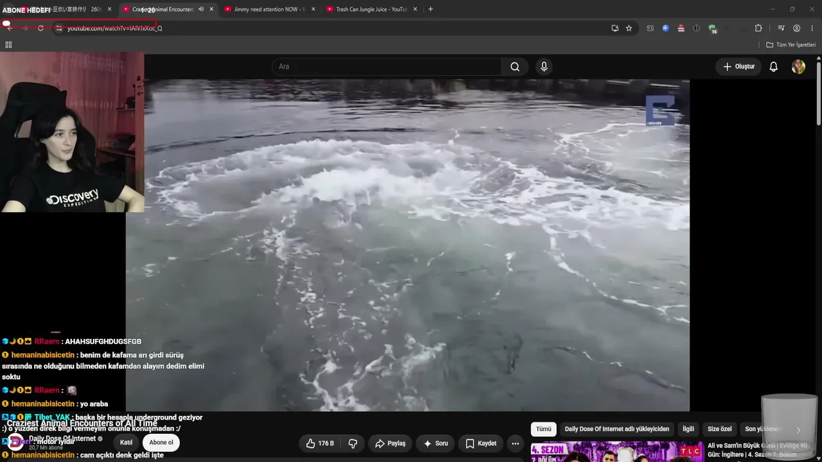Click the blue circle extension icon
822x462 pixels.
point(665,28)
